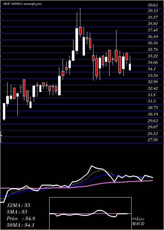
Task: Click the 37.45 price axis label
Action: pos(153,30)
